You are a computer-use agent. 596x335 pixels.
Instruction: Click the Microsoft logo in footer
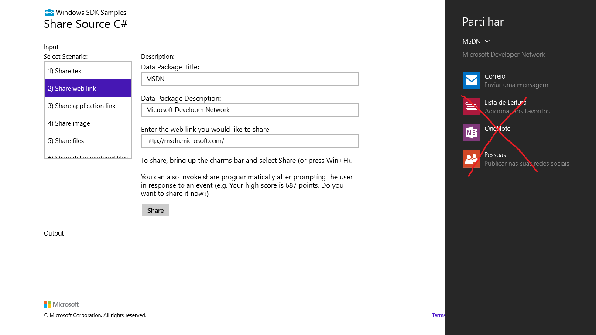pyautogui.click(x=61, y=304)
